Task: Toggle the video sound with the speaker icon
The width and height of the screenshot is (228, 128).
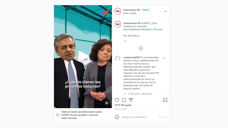Action: click(107, 103)
